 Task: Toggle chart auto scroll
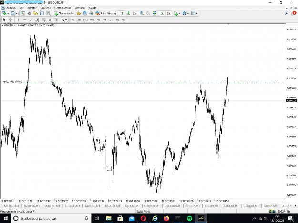(162, 13)
